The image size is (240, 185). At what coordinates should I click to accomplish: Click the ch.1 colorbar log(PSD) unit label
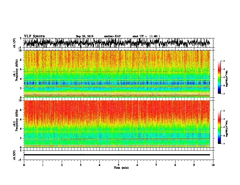(x=227, y=79)
